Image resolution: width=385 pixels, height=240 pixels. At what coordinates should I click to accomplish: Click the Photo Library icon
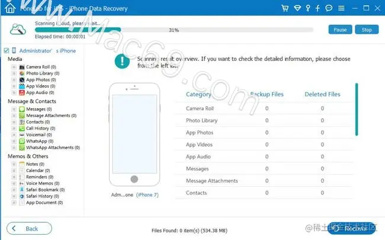(22, 73)
